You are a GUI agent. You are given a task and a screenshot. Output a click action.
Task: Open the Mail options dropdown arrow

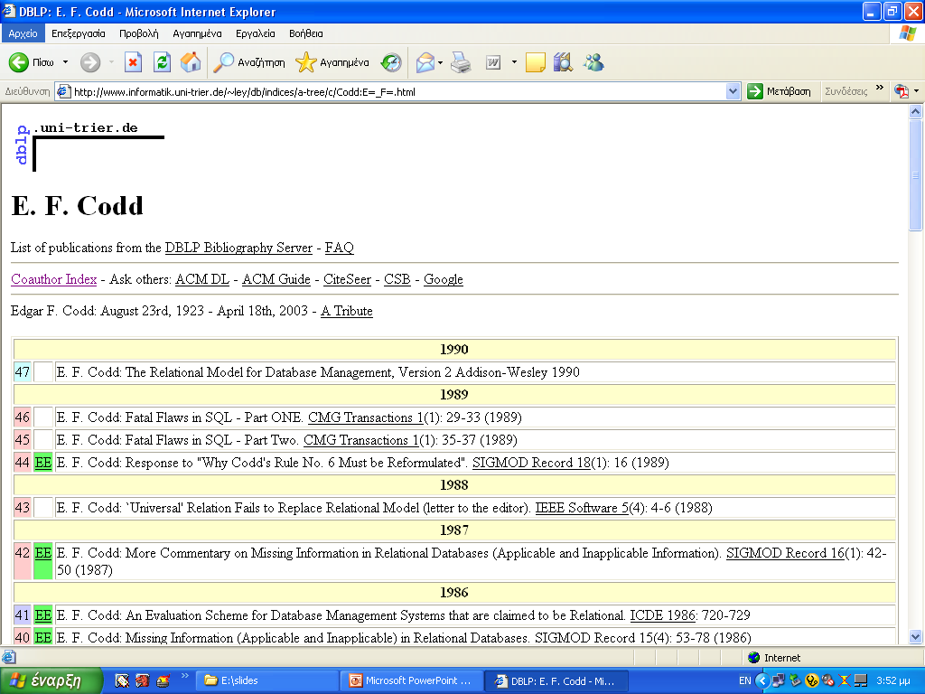point(440,62)
